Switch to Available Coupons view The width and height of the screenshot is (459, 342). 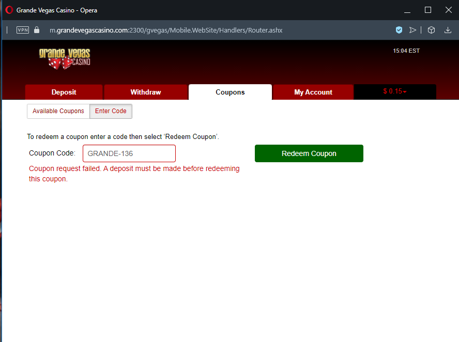(x=58, y=111)
